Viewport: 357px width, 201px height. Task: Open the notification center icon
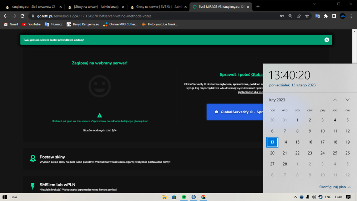(x=348, y=197)
